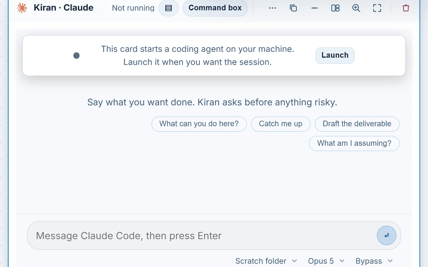
Task: Toggle fullscreen with the corner-brackets icon
Action: 377,8
